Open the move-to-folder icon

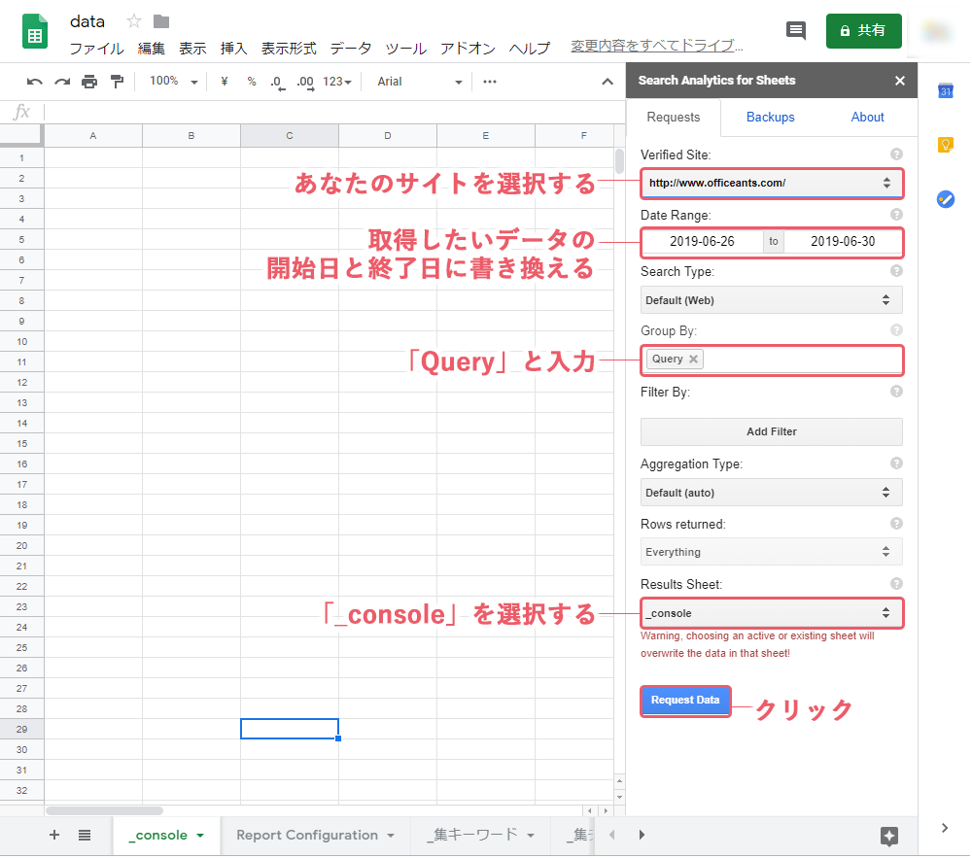point(161,21)
